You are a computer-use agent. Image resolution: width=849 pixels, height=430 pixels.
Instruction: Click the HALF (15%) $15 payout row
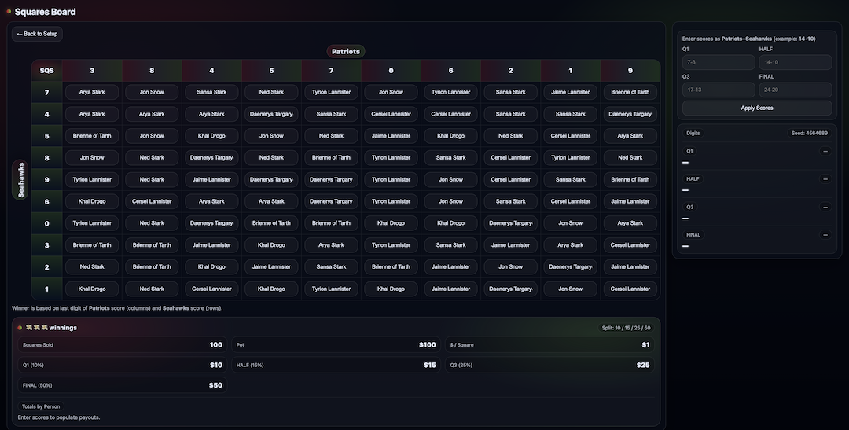pyautogui.click(x=336, y=365)
